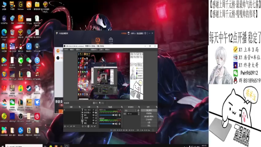Image resolution: width=261 pixels, height=147 pixels.
Task: Switch to the toolbox briefcase tab in Douyu window
Action: point(111,41)
